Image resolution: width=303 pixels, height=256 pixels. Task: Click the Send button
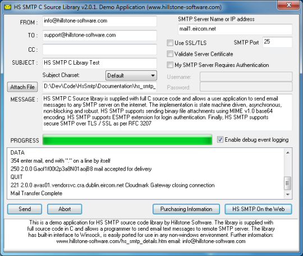(x=25, y=209)
